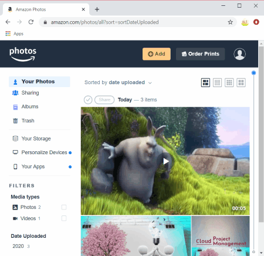Click the Your Storage database icon
264x256 pixels.
click(x=15, y=138)
